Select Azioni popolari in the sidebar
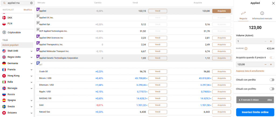Viewport: 276px width, 117px height. [x=17, y=45]
